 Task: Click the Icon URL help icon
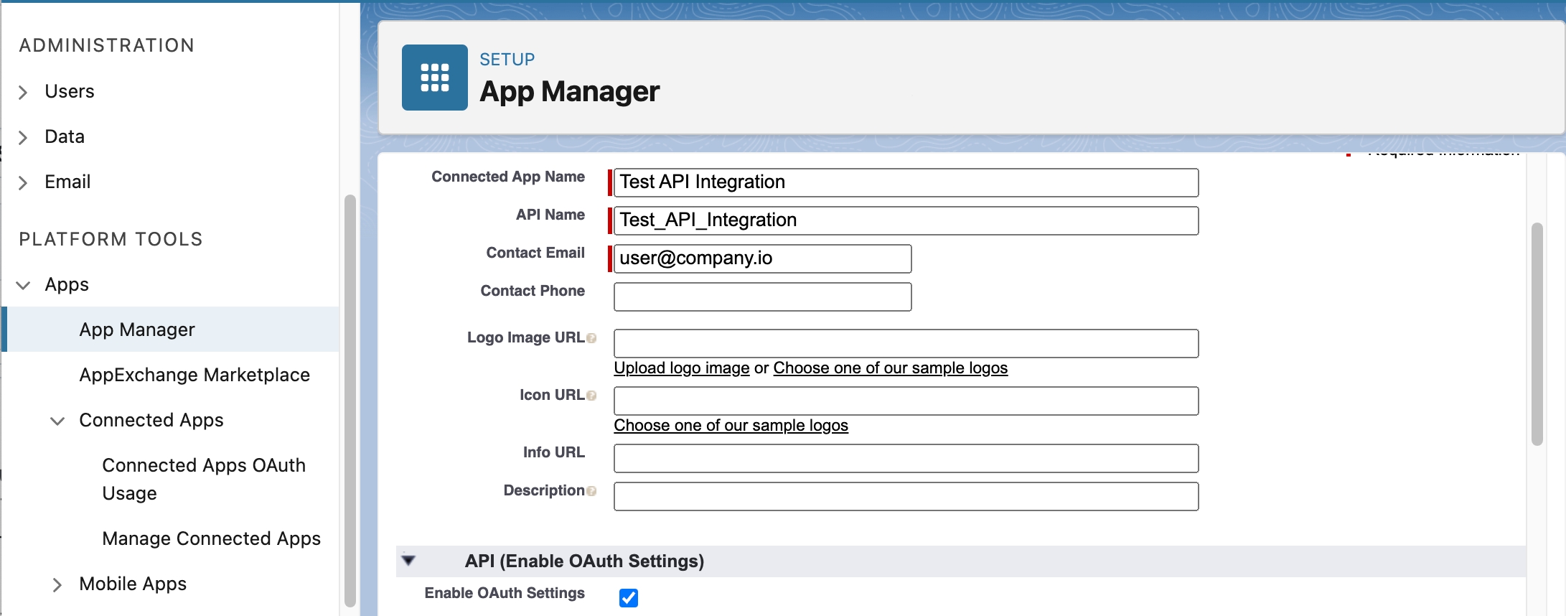tap(591, 396)
